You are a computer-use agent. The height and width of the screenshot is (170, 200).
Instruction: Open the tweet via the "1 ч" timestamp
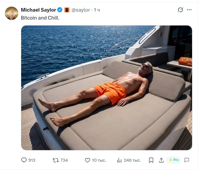[97, 10]
